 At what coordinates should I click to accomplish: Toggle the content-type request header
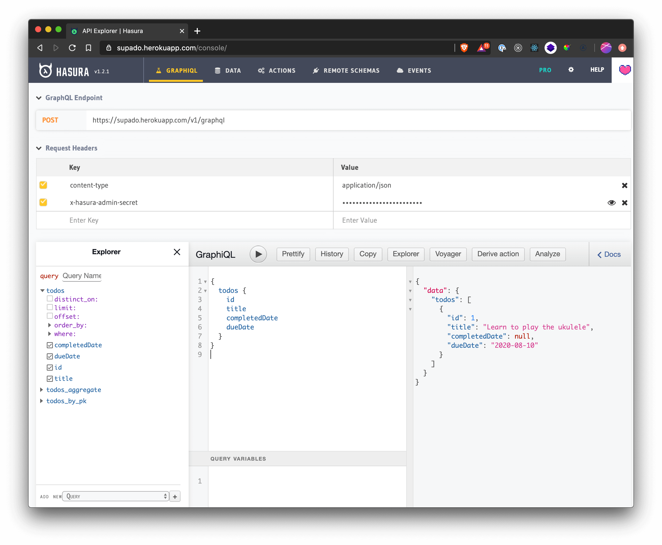pos(44,185)
